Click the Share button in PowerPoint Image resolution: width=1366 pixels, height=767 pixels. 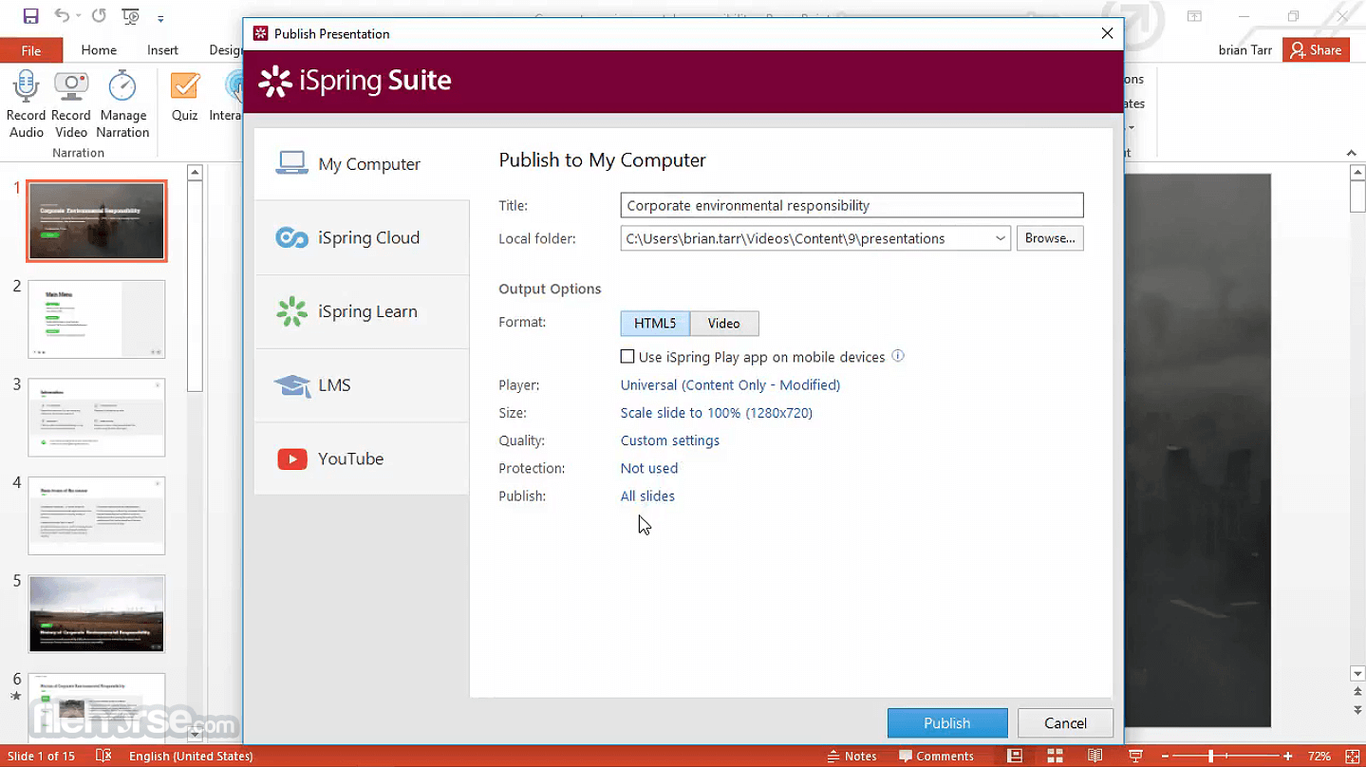click(x=1316, y=50)
